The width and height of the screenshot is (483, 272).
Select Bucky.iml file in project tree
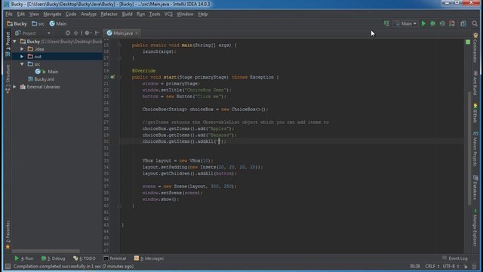(44, 79)
